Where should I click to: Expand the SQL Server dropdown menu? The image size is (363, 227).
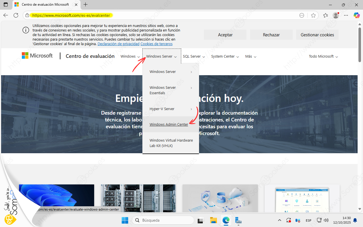click(194, 56)
